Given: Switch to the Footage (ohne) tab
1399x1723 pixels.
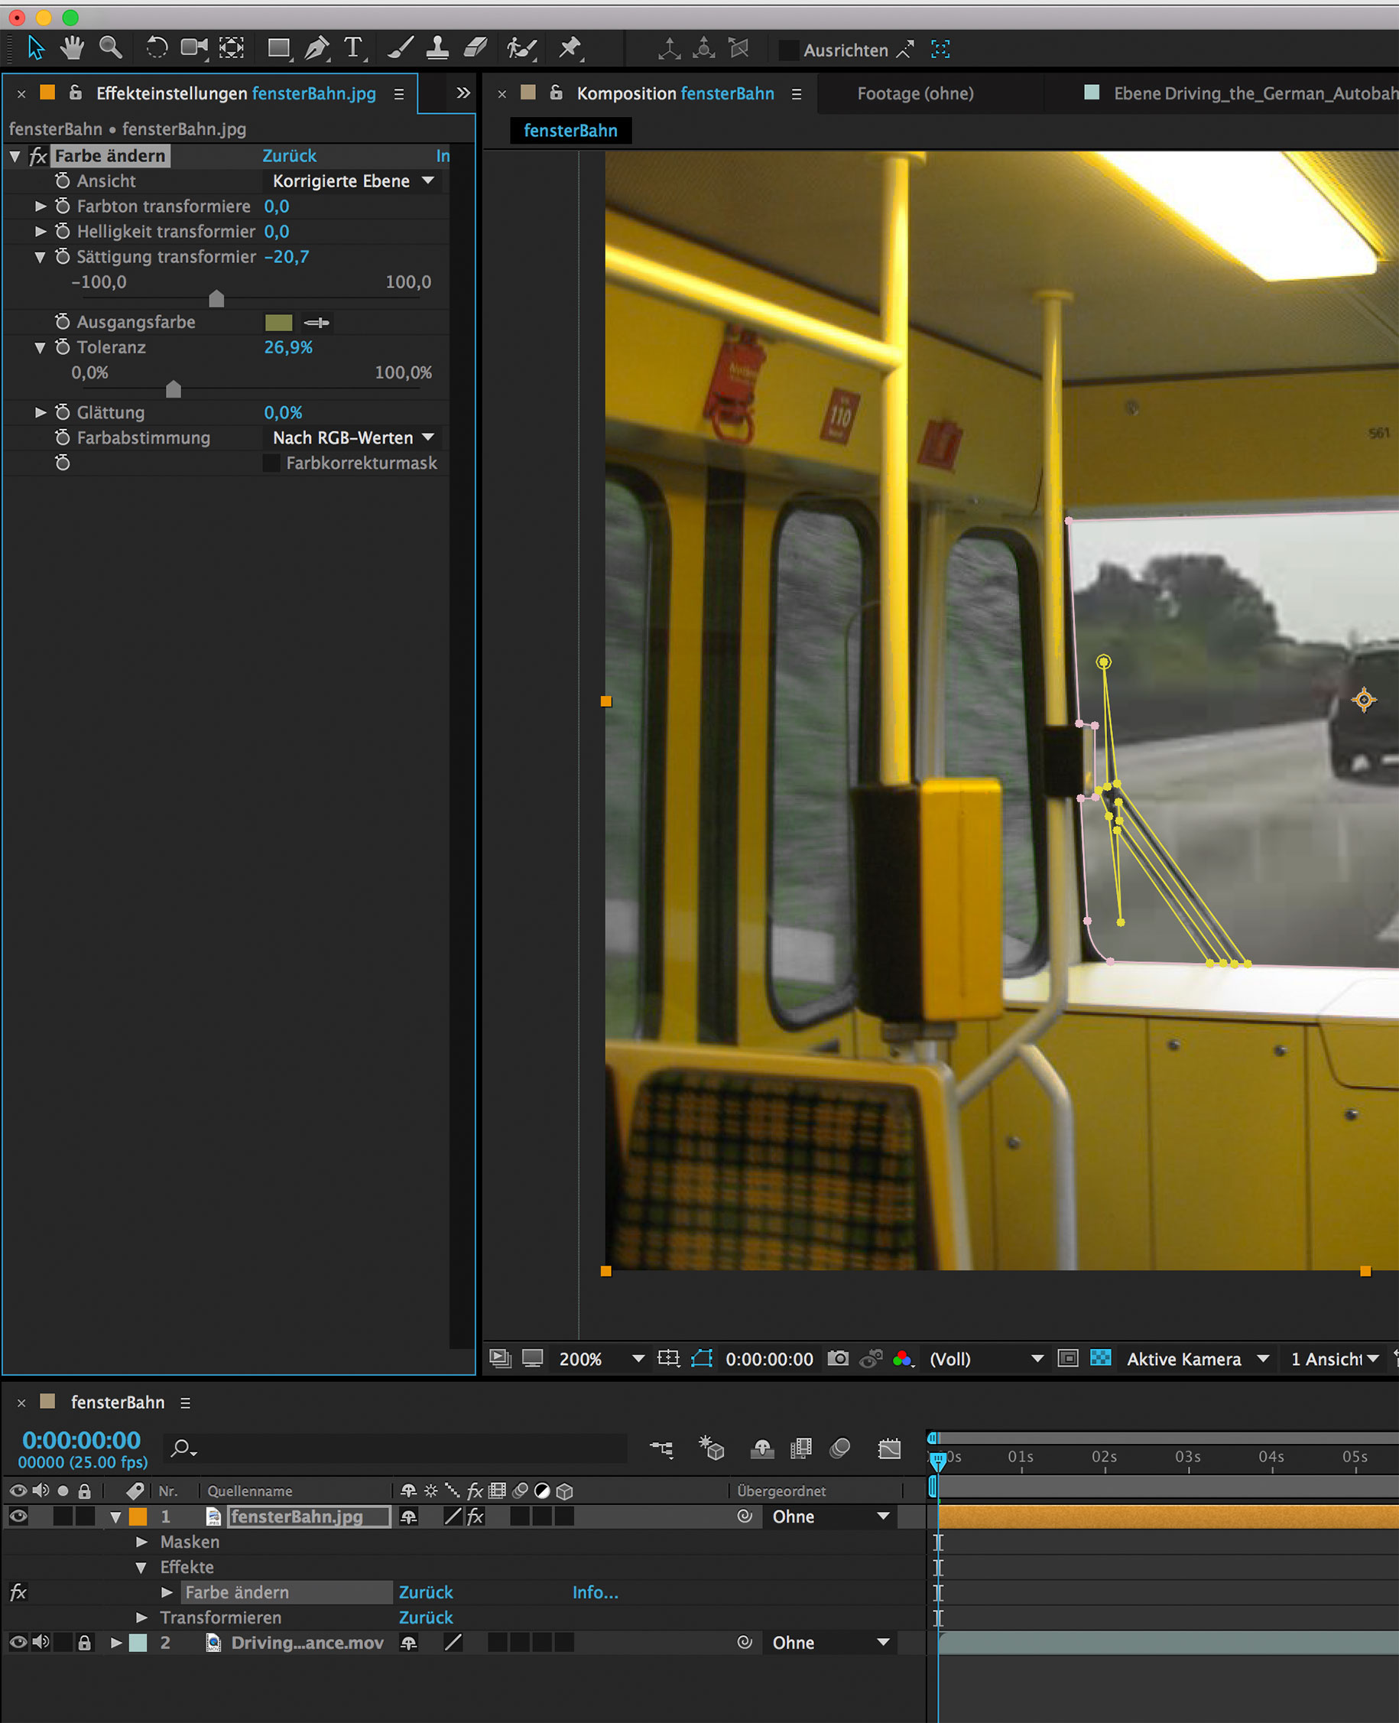Looking at the screenshot, I should coord(914,93).
